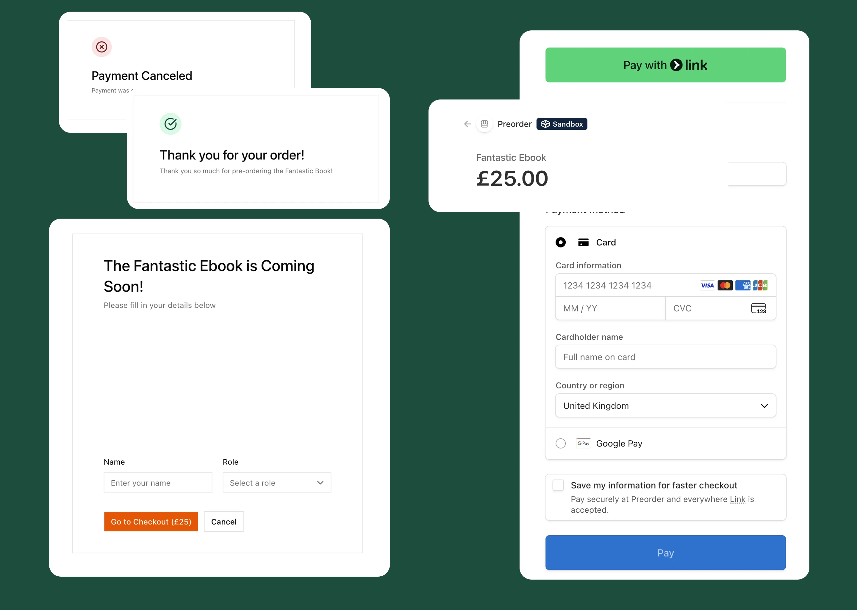Click the back arrow beside Preorder

pyautogui.click(x=467, y=124)
